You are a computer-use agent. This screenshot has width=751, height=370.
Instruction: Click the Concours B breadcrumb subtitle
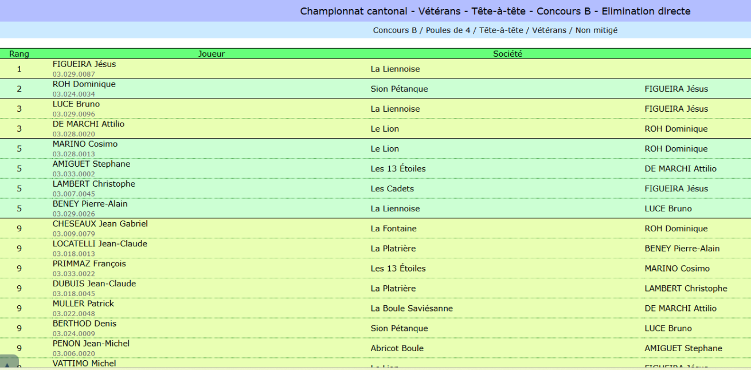[495, 30]
